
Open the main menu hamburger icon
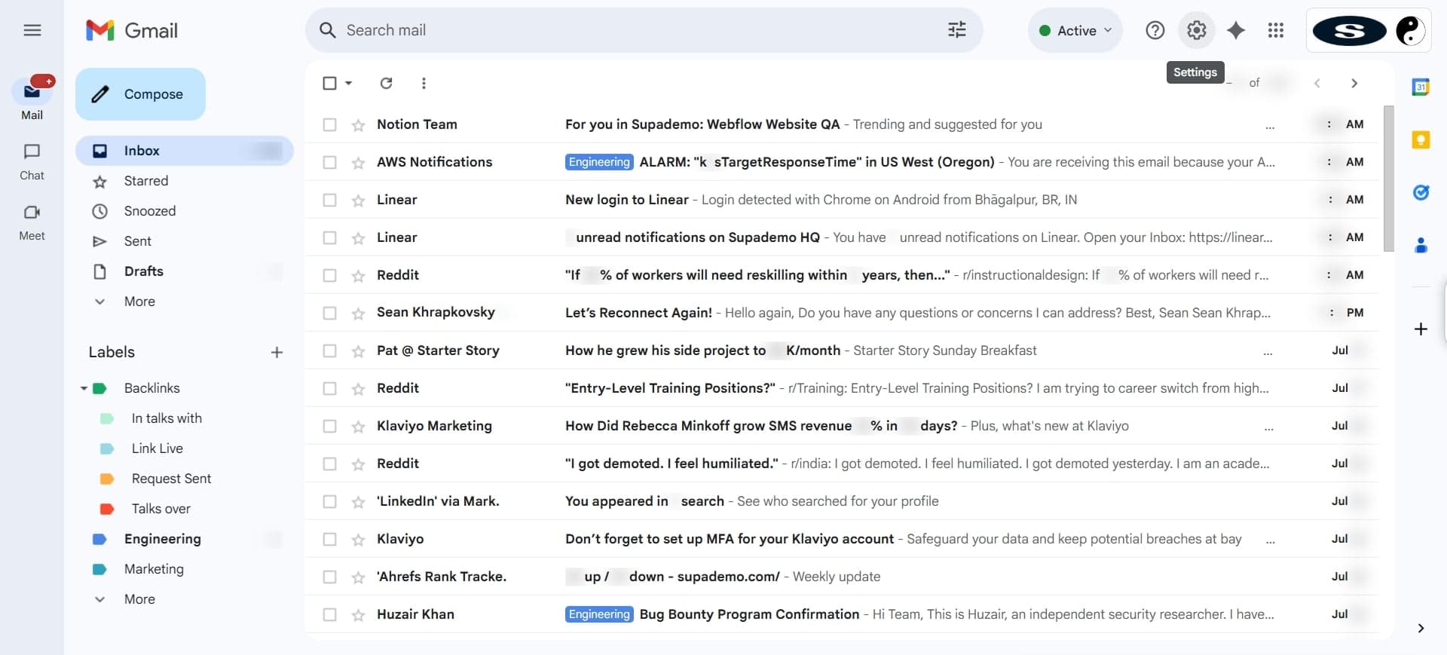(x=32, y=30)
